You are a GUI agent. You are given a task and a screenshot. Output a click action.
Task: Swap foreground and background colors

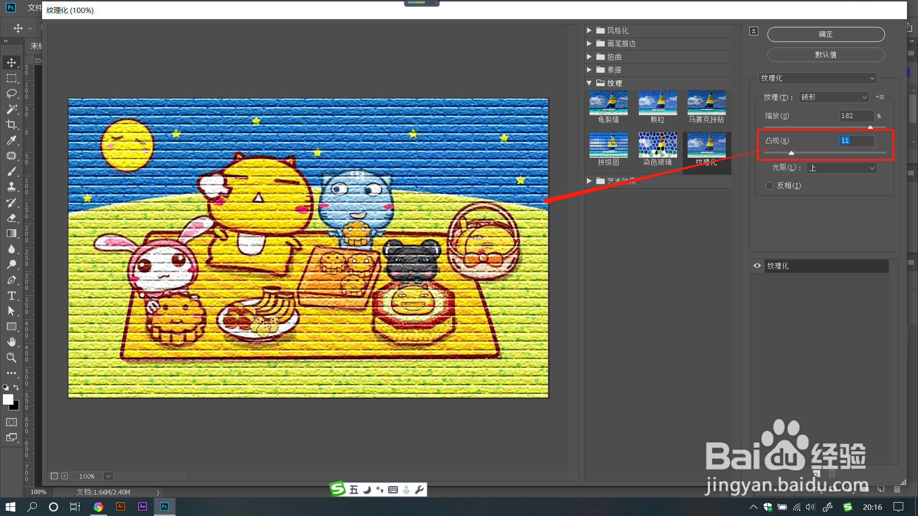point(16,387)
